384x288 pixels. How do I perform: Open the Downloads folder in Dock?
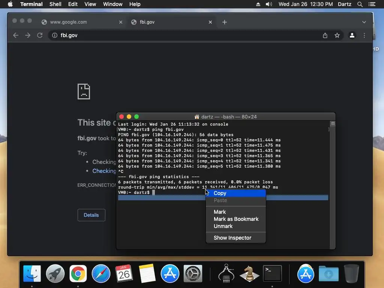(x=328, y=273)
